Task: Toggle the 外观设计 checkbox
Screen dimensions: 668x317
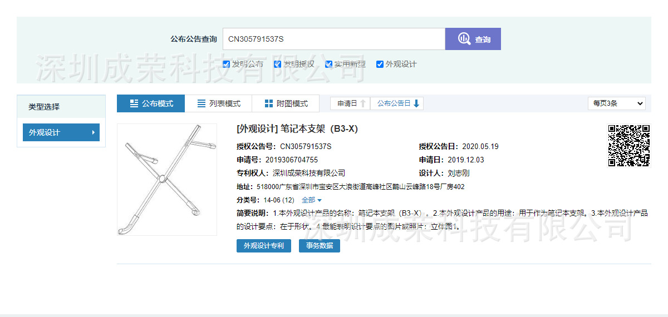Action: [380, 64]
